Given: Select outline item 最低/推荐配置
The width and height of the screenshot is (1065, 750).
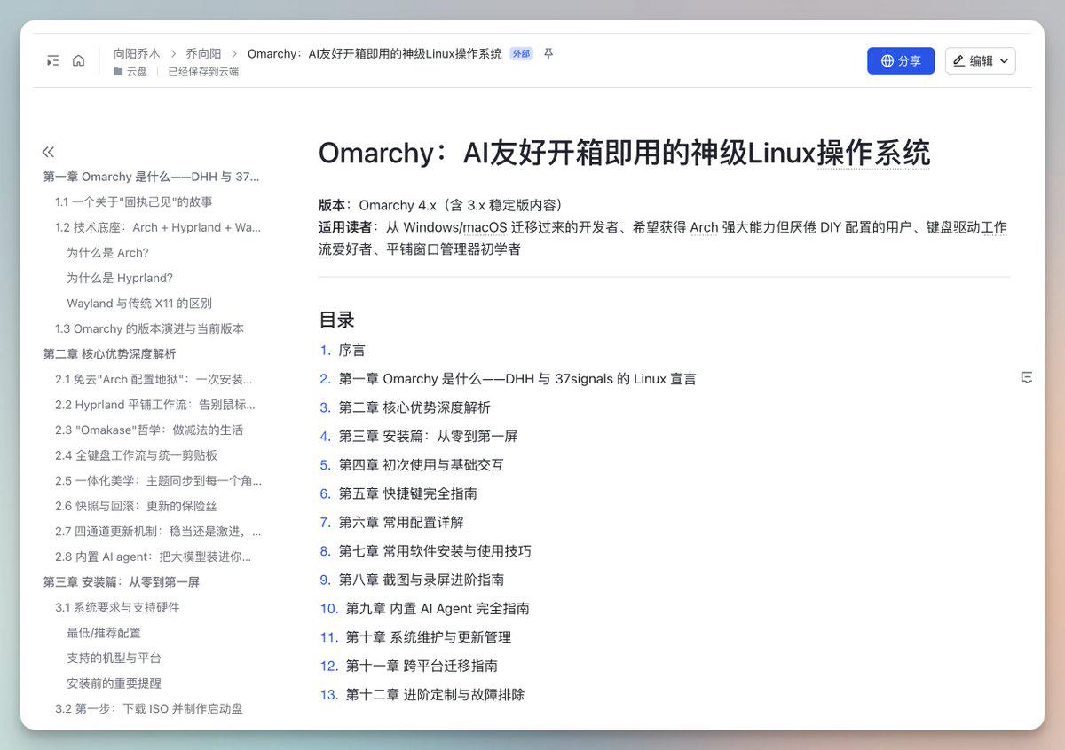Looking at the screenshot, I should [104, 633].
